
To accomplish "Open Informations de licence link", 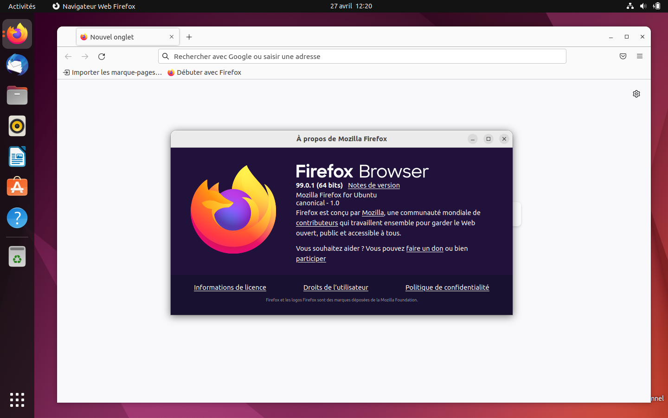I will coord(230,287).
